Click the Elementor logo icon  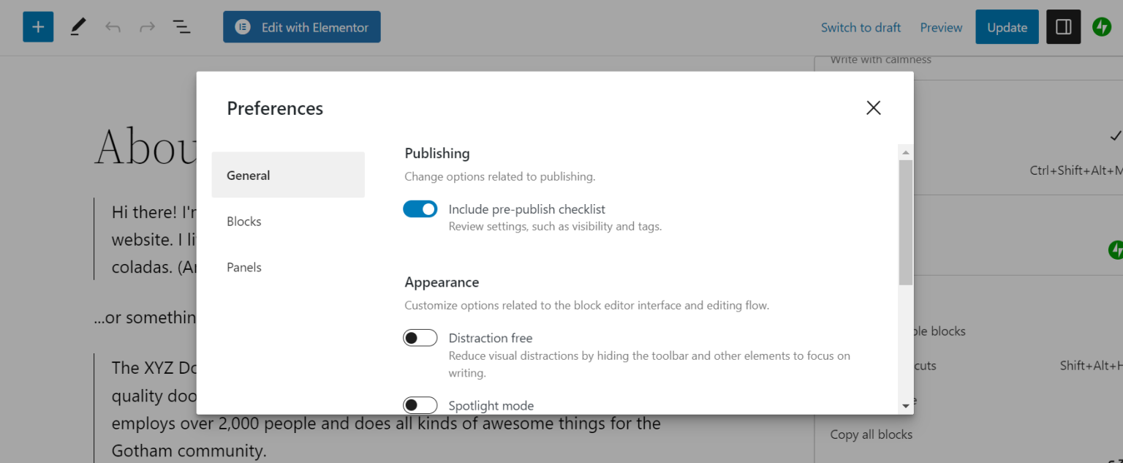241,26
